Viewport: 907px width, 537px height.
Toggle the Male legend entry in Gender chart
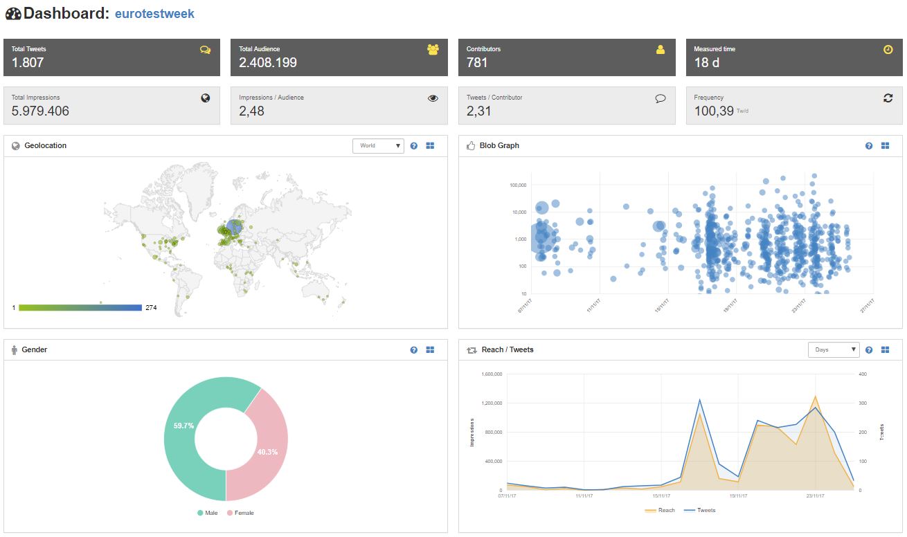pos(209,513)
